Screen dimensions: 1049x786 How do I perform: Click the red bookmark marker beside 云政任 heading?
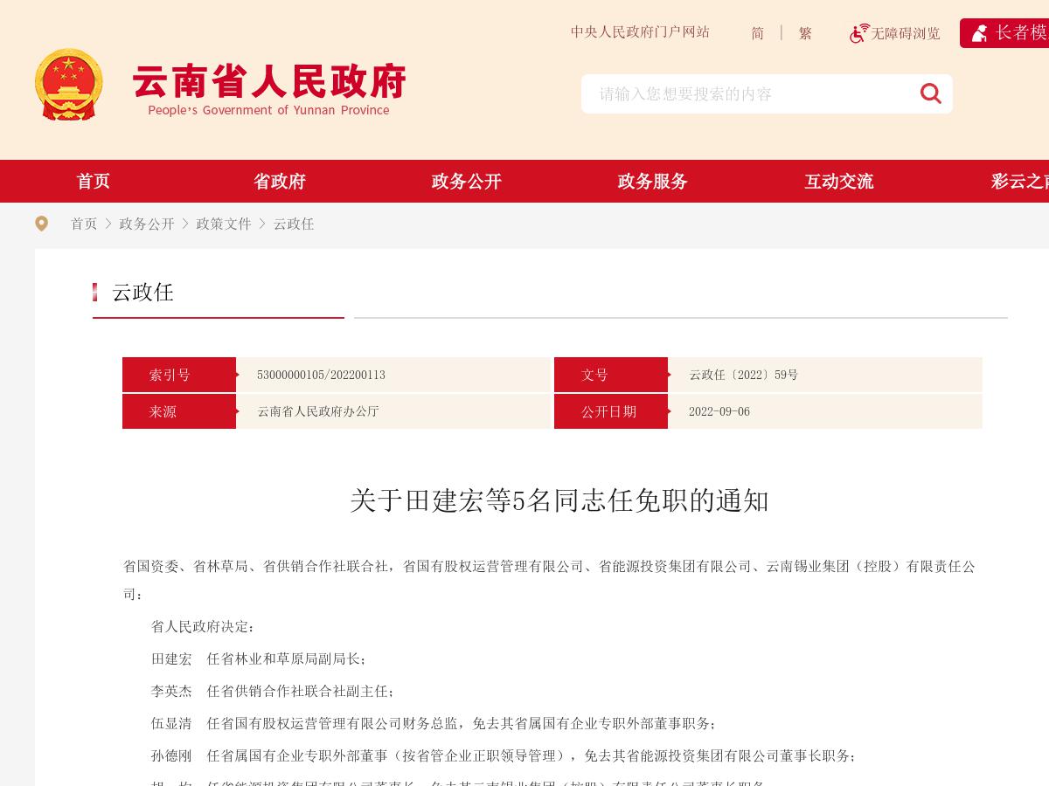pyautogui.click(x=96, y=293)
